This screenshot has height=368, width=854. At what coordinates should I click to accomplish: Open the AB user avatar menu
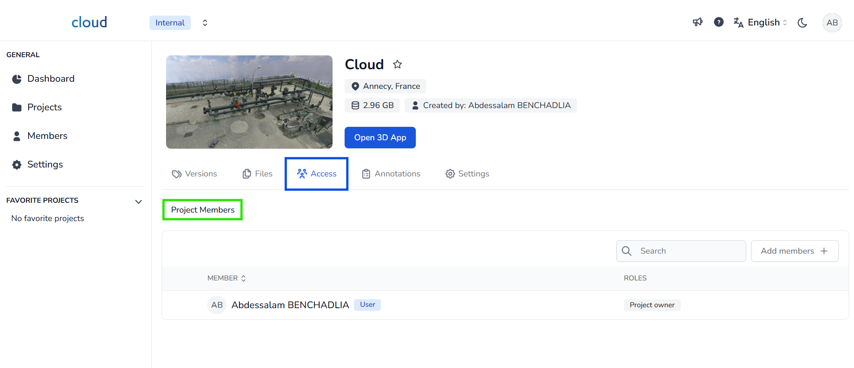[832, 23]
